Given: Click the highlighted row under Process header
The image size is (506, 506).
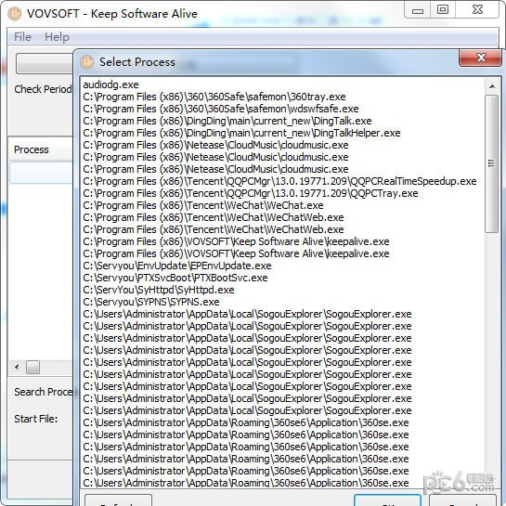Looking at the screenshot, I should (x=41, y=173).
